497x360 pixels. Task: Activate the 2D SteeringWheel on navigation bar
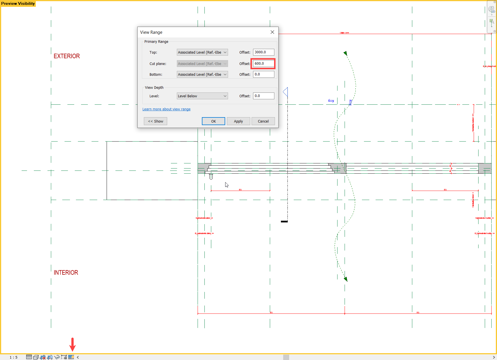(x=492, y=9)
